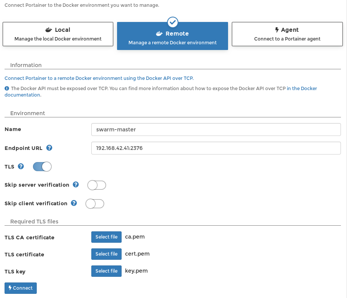Select file for TLS key
Viewport: 347px width, 298px height.
tap(106, 271)
